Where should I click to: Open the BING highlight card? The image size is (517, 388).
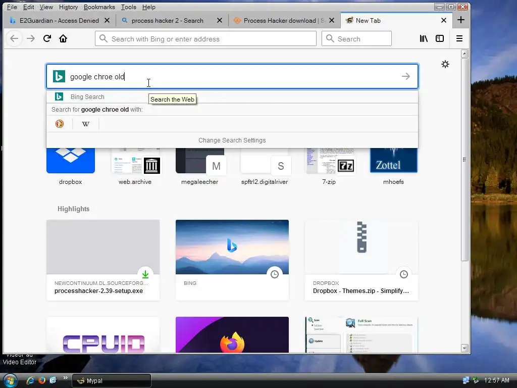[x=232, y=260]
